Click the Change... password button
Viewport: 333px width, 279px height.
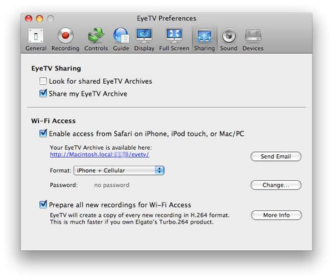(x=276, y=185)
